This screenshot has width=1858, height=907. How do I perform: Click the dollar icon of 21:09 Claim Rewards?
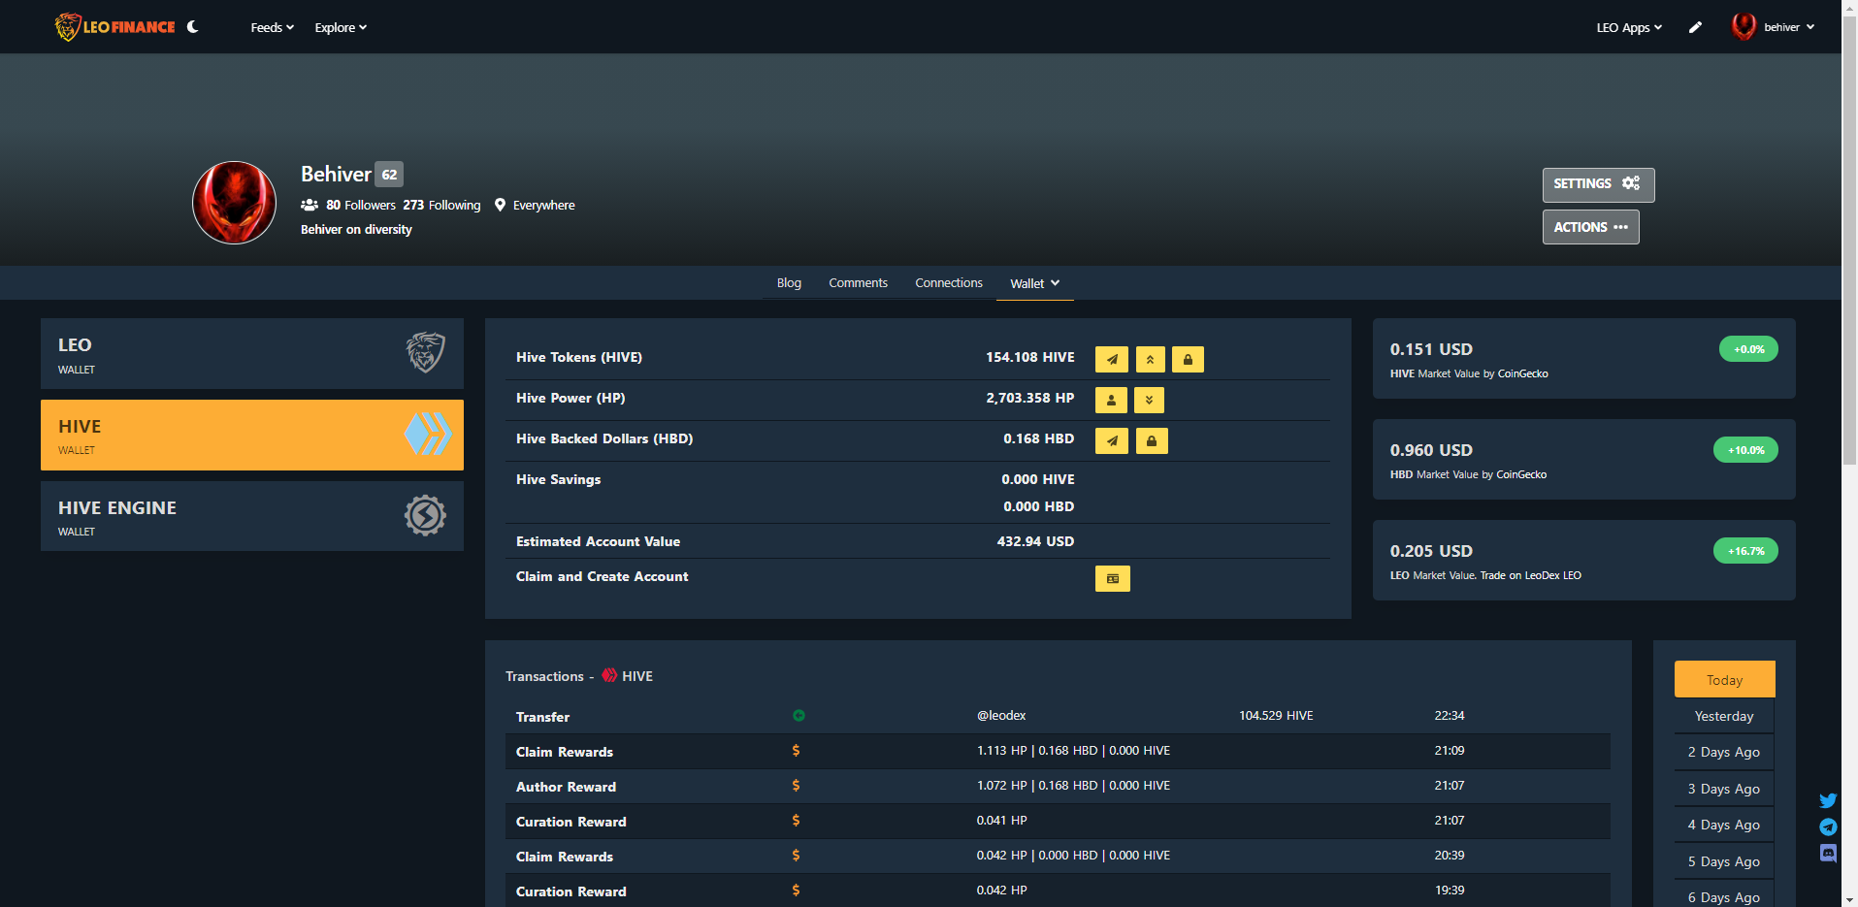coord(796,751)
